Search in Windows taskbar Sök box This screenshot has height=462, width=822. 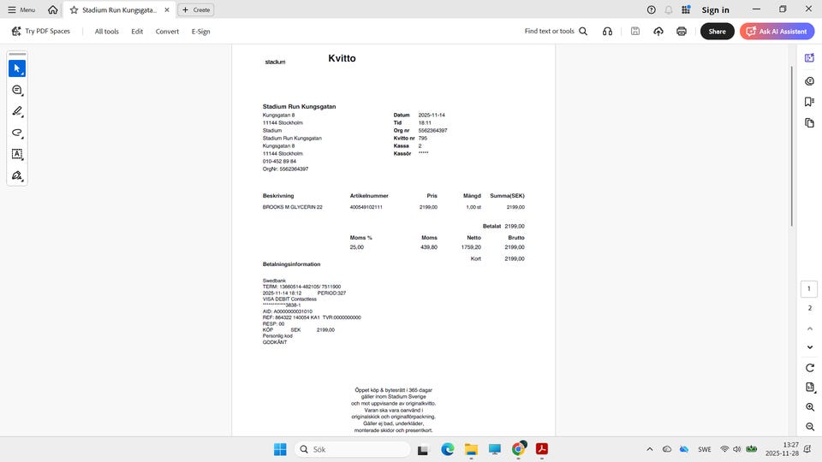pyautogui.click(x=352, y=449)
